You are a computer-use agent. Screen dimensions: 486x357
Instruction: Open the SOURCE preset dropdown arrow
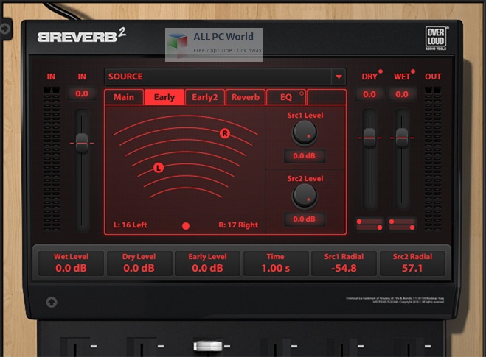[x=339, y=77]
